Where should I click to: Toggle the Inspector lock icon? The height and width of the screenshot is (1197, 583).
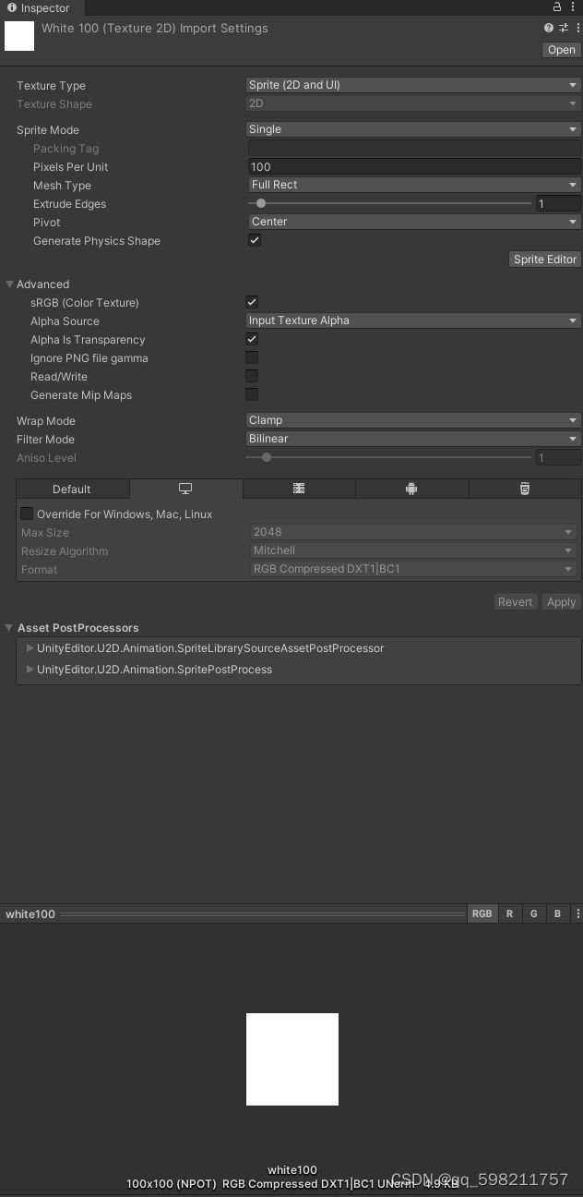(556, 7)
